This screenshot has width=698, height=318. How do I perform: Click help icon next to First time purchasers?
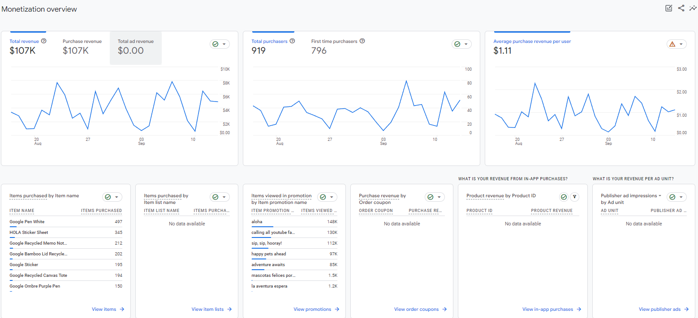pyautogui.click(x=362, y=41)
